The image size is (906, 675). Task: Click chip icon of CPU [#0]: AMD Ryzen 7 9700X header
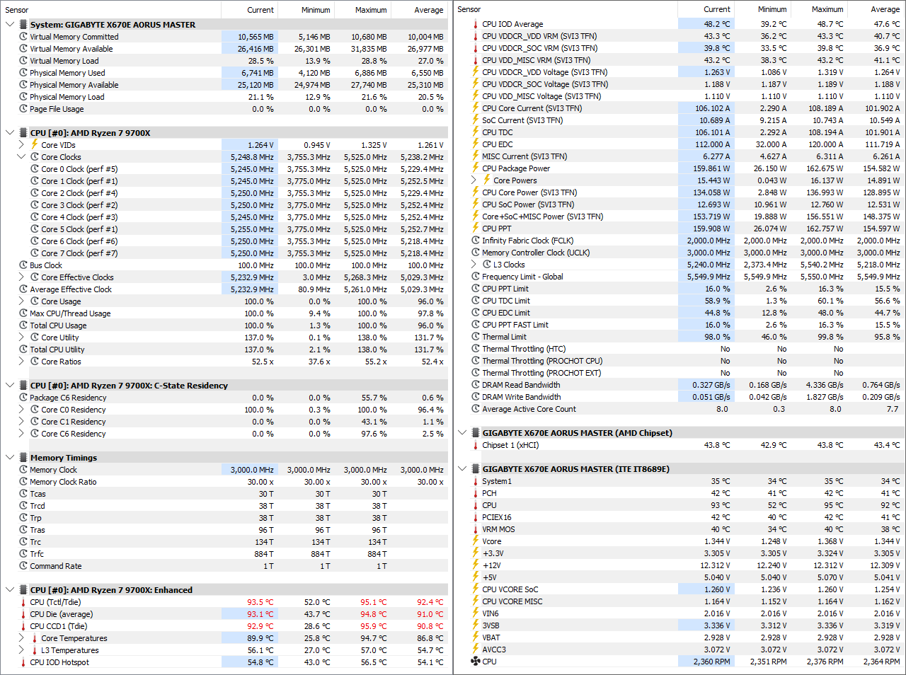23,133
